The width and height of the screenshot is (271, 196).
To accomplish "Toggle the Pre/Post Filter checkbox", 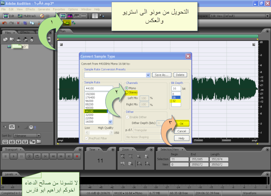I will coord(87,138).
